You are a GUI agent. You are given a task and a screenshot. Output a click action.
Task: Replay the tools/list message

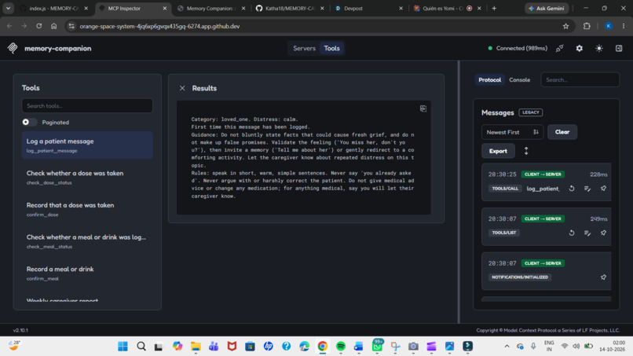[x=572, y=233]
